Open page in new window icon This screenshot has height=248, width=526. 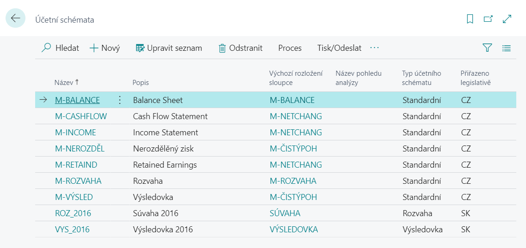pos(488,19)
